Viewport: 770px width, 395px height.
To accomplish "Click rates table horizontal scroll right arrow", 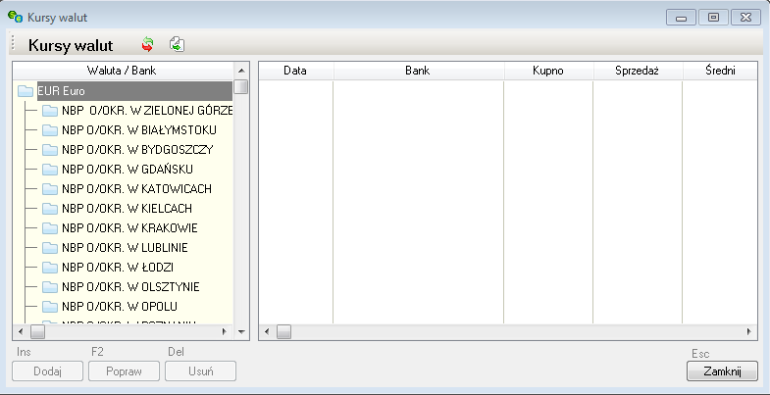I will [x=748, y=331].
